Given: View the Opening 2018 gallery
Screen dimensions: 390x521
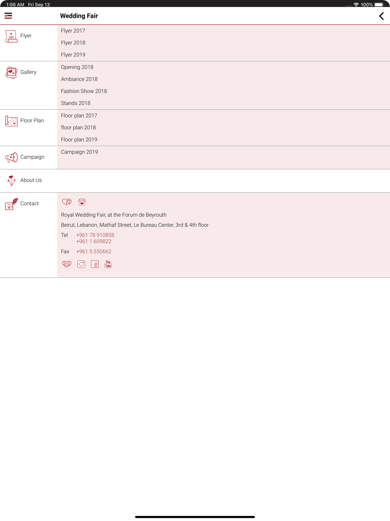Looking at the screenshot, I should point(77,67).
